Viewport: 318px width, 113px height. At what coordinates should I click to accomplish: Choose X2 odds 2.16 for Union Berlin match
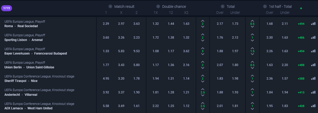[x=186, y=65]
